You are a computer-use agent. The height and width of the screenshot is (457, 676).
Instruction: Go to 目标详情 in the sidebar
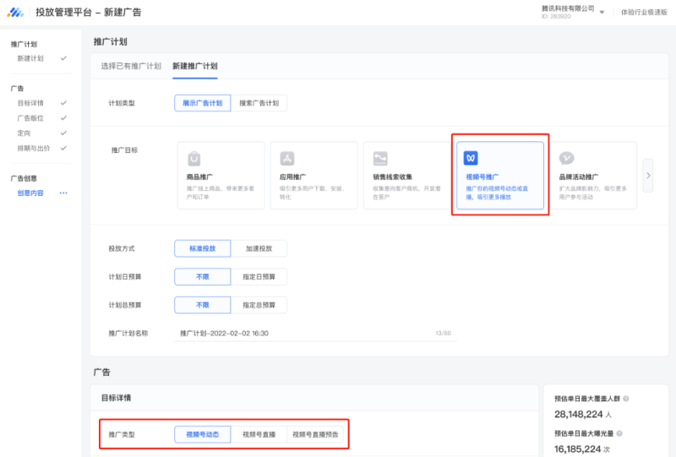(x=30, y=103)
